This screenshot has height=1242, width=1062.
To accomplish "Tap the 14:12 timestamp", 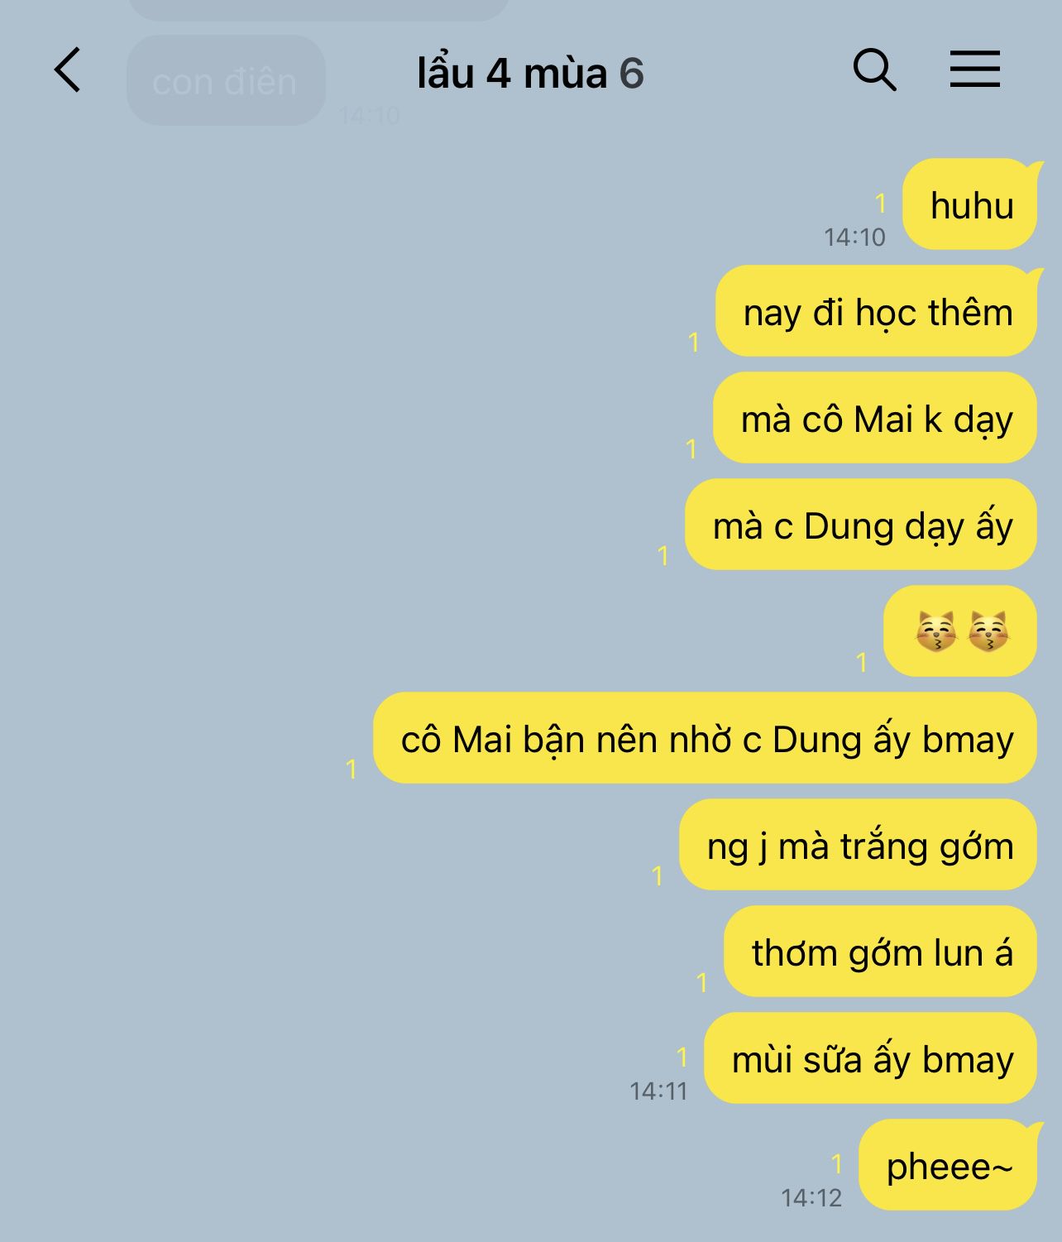I will [811, 1197].
